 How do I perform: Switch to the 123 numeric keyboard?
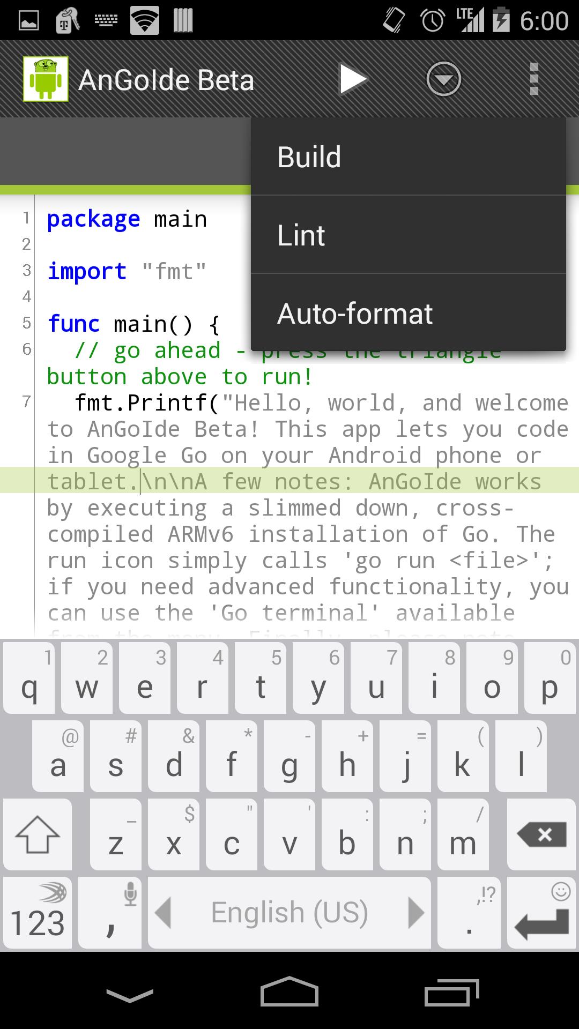coord(38,913)
